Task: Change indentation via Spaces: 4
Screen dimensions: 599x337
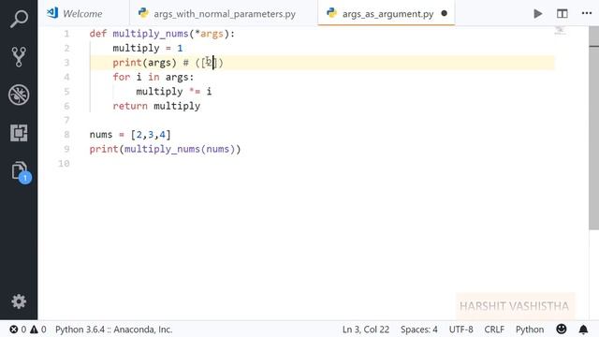Action: [x=419, y=330]
